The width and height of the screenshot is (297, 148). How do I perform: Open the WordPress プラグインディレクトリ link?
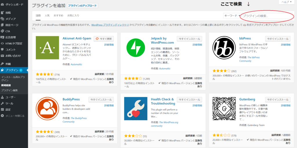(110, 25)
